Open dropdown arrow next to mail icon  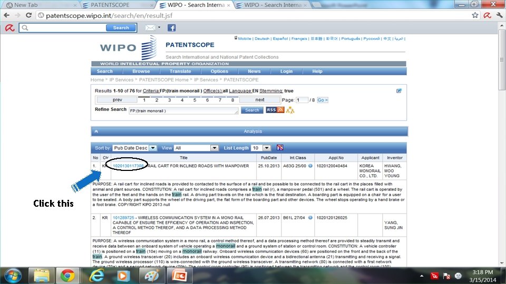pyautogui.click(x=159, y=27)
